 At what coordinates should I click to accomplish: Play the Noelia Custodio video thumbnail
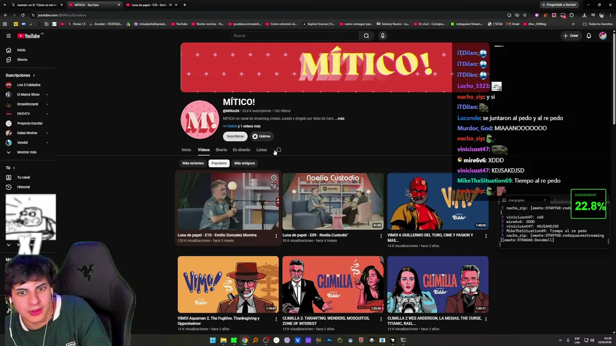pyautogui.click(x=333, y=201)
